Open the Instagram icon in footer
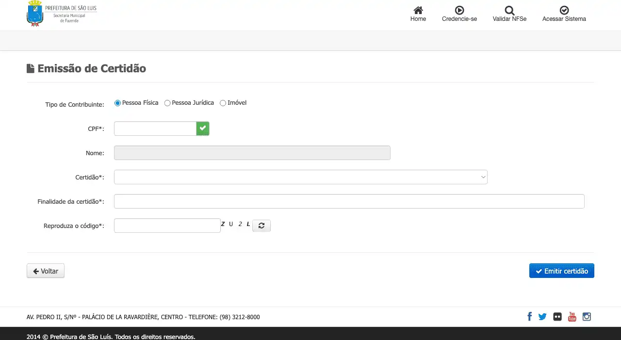Viewport: 621px width, 340px height. click(x=587, y=317)
